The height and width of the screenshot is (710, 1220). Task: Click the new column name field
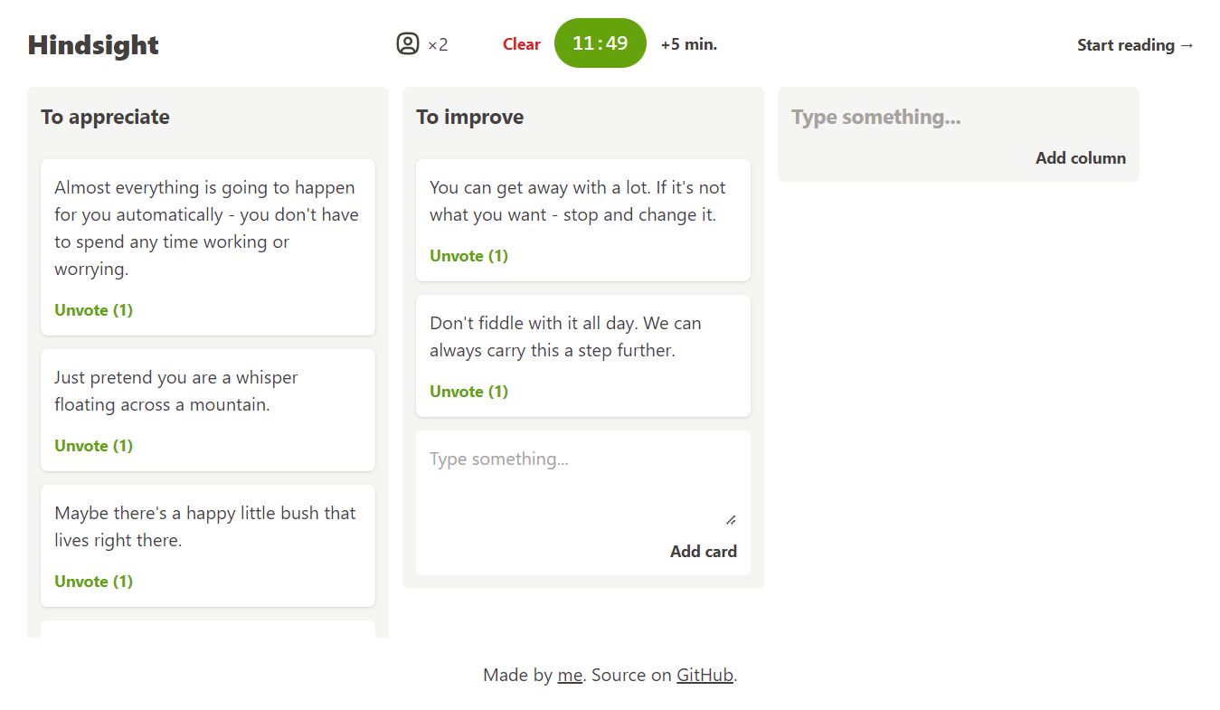pyautogui.click(x=957, y=118)
